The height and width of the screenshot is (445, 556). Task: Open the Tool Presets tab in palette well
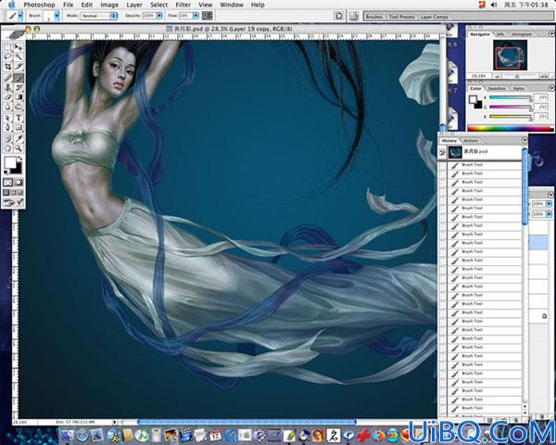(402, 17)
